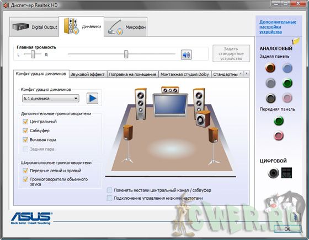This screenshot has height=240, width=309.
Task: Open the Звуковой эффект tab
Action: point(88,74)
